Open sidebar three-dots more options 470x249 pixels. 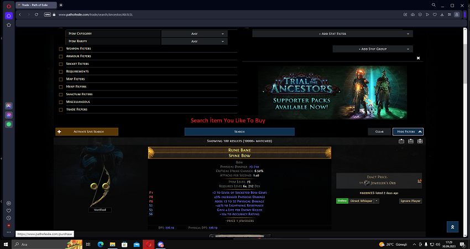(9, 232)
